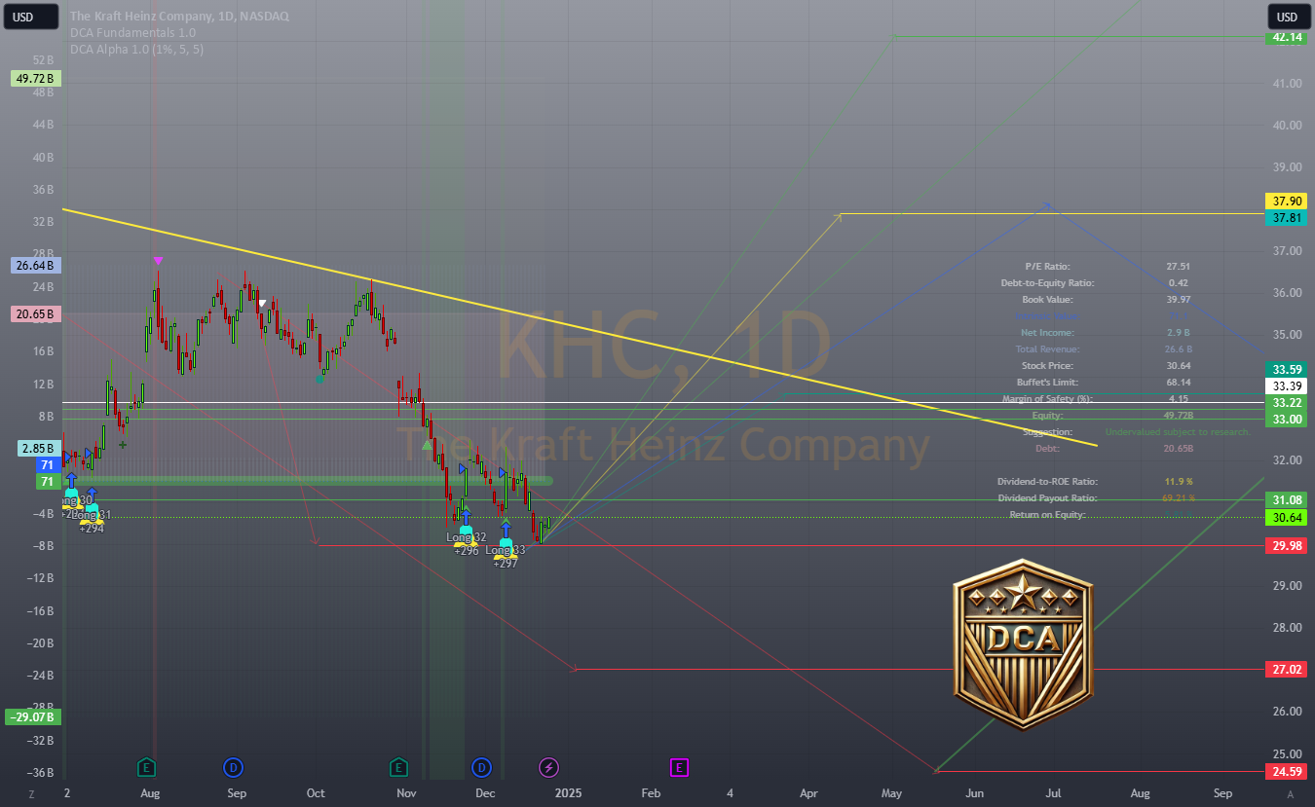Click the blue dividend D icon above Sep
The width and height of the screenshot is (1315, 807).
tap(233, 767)
